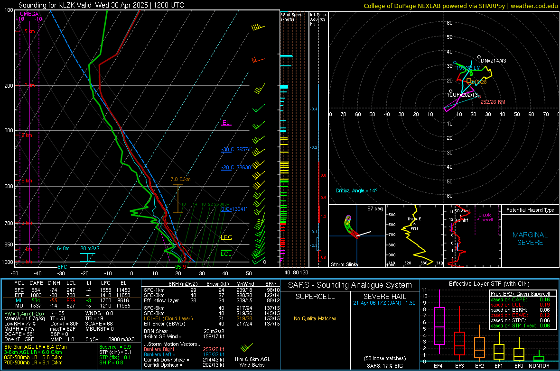Click the 'Potential Hazard Type' header

[530, 210]
